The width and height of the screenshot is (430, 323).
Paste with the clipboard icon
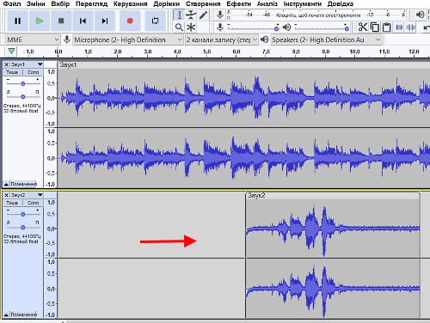click(x=387, y=27)
